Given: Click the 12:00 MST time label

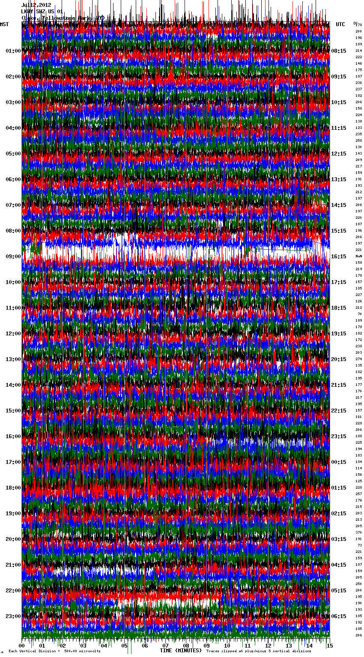Looking at the screenshot, I should coord(13,334).
